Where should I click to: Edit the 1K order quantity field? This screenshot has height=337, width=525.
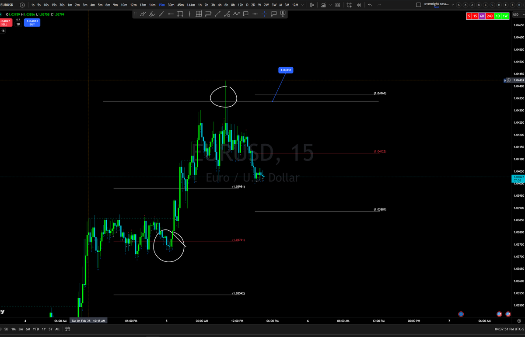18,24
